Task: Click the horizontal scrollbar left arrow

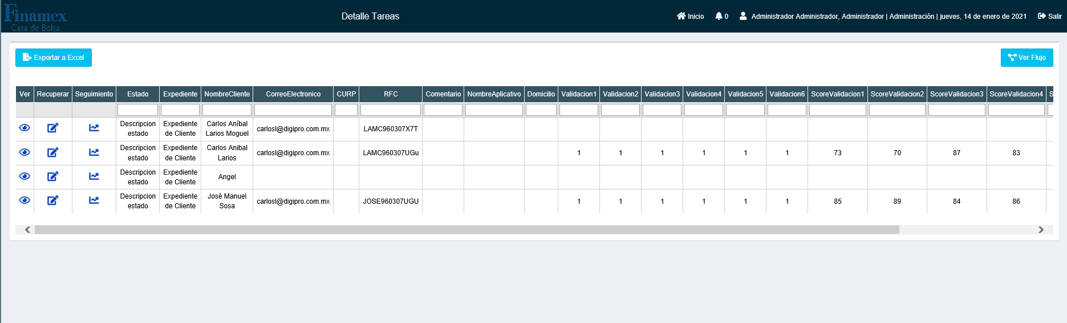Action: [27, 229]
